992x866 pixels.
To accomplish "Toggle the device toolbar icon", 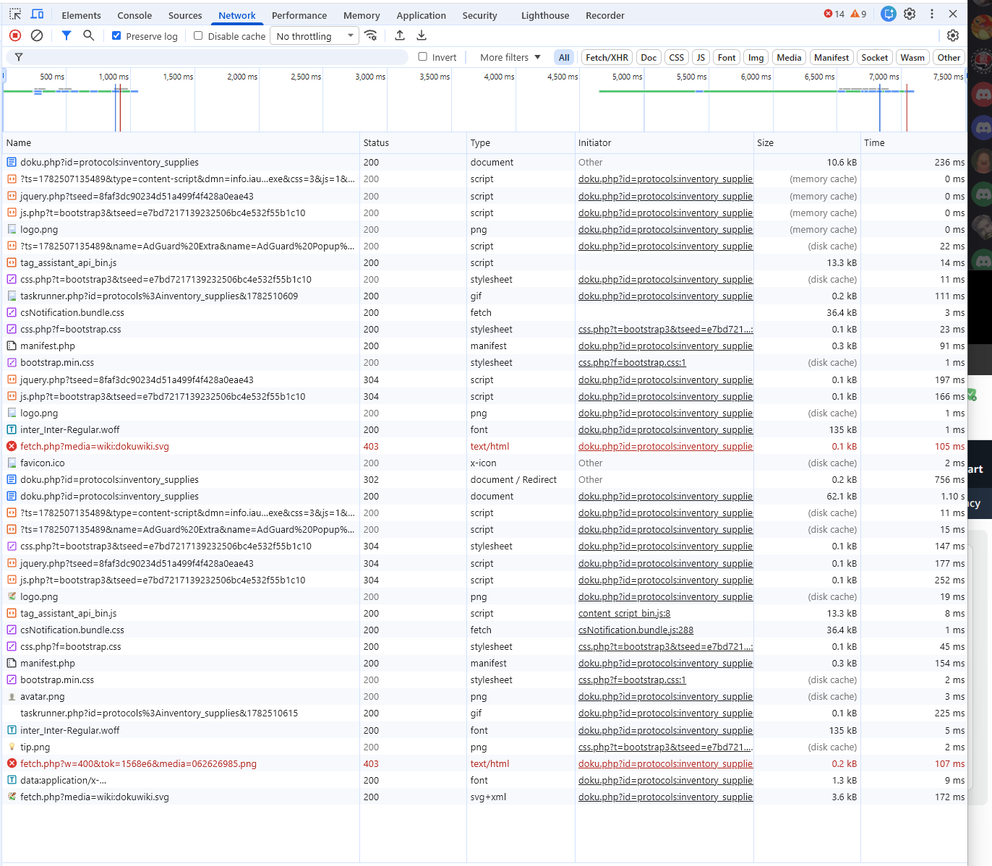I will [x=38, y=14].
